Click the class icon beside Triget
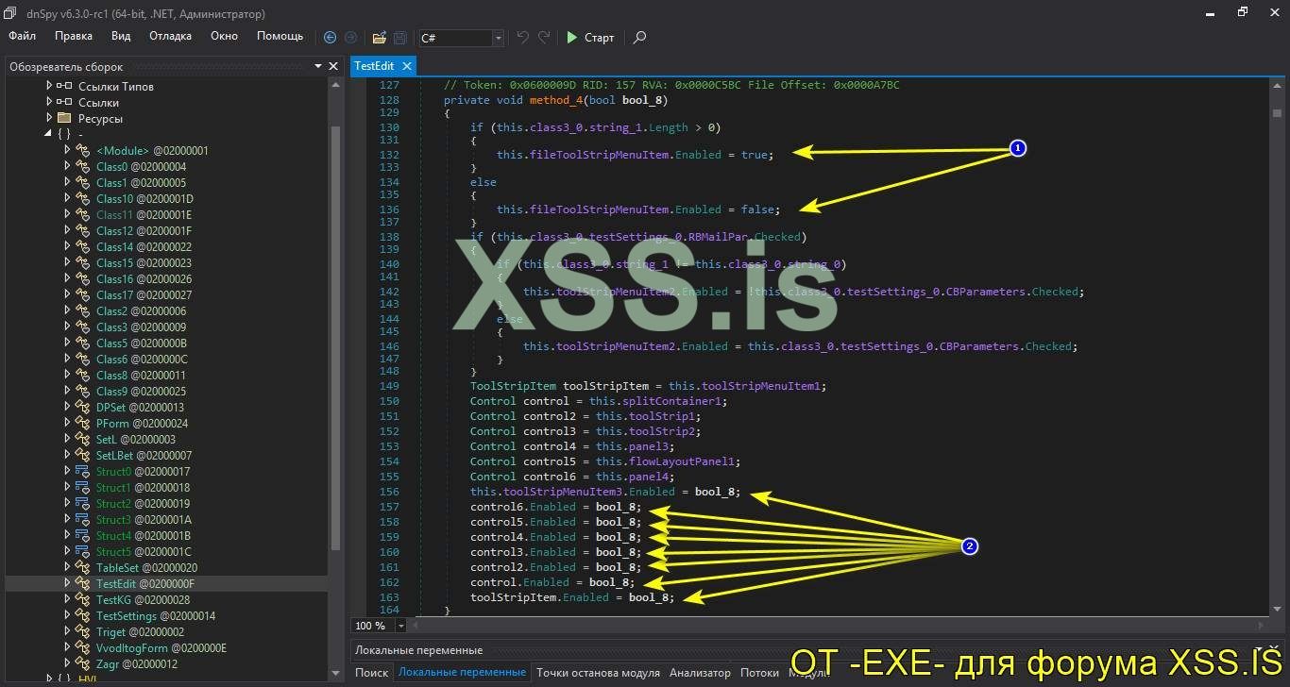 (x=82, y=632)
